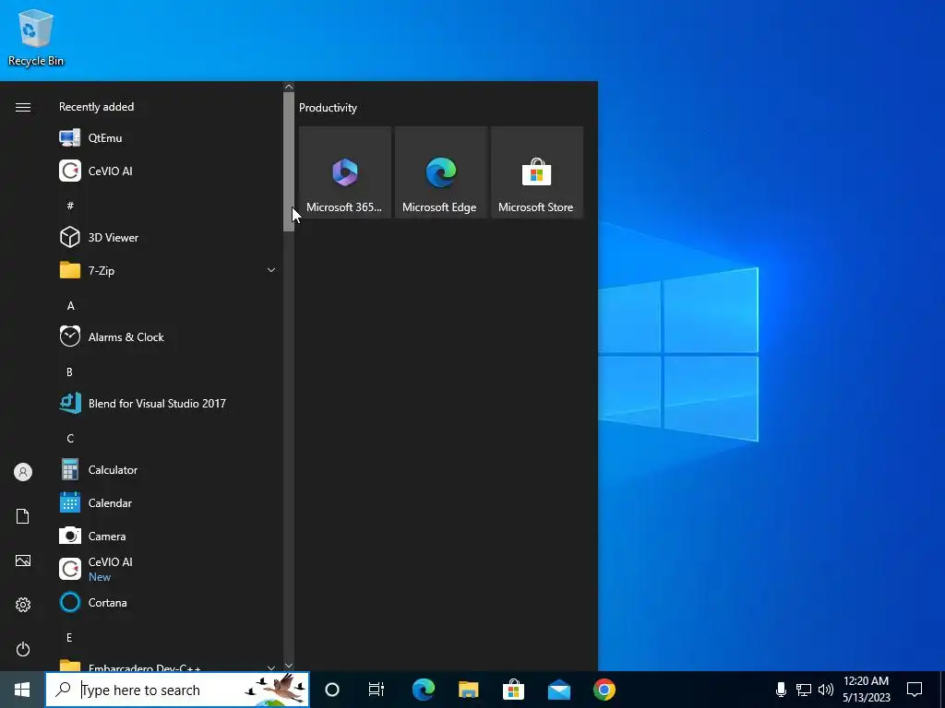This screenshot has width=945, height=708.
Task: Launch CeVIO AI under Recently added
Action: (x=168, y=171)
